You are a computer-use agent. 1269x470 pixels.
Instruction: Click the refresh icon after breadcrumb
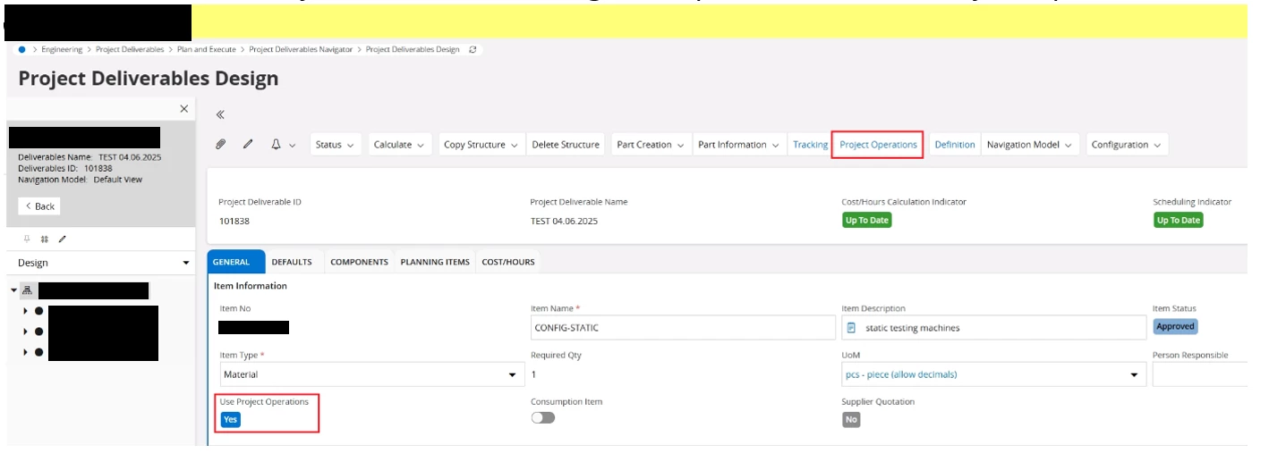[x=473, y=49]
